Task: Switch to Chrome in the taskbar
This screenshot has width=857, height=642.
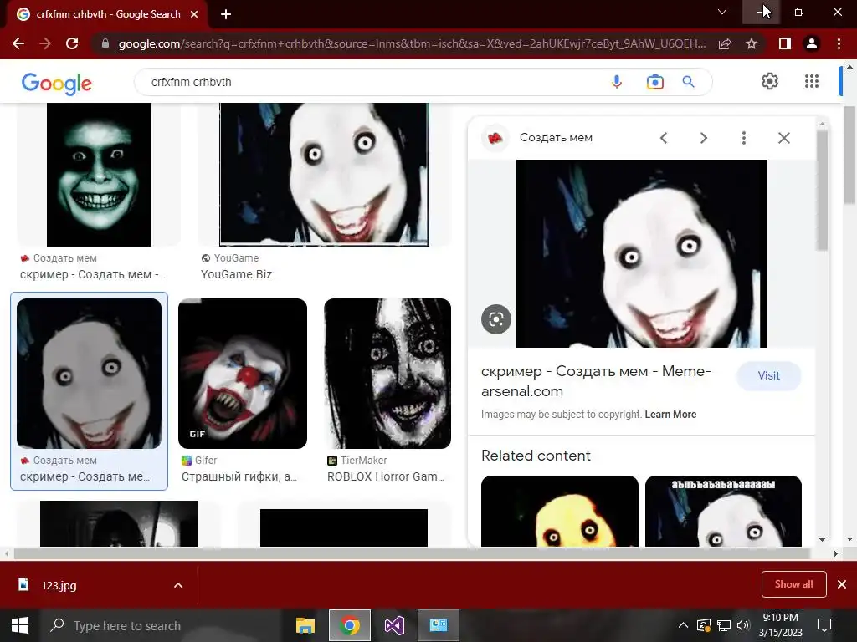Action: coord(350,625)
